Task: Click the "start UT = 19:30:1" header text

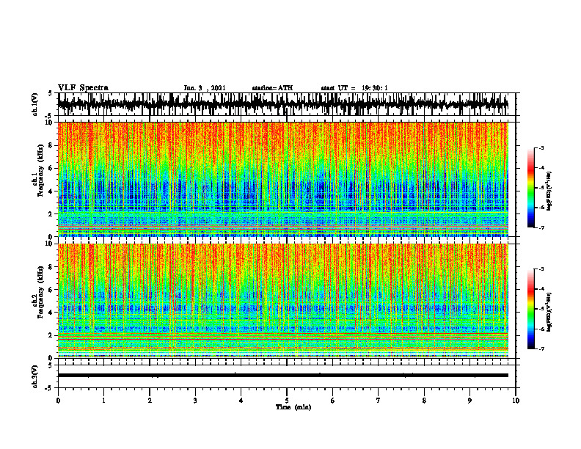Action: pos(354,88)
